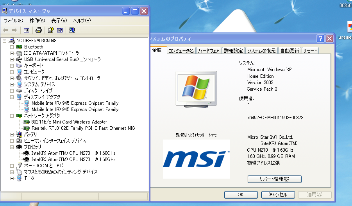Click the IDE ATA/ATAPI controller icon
Viewport: 352px width, 206px height.
click(x=19, y=53)
